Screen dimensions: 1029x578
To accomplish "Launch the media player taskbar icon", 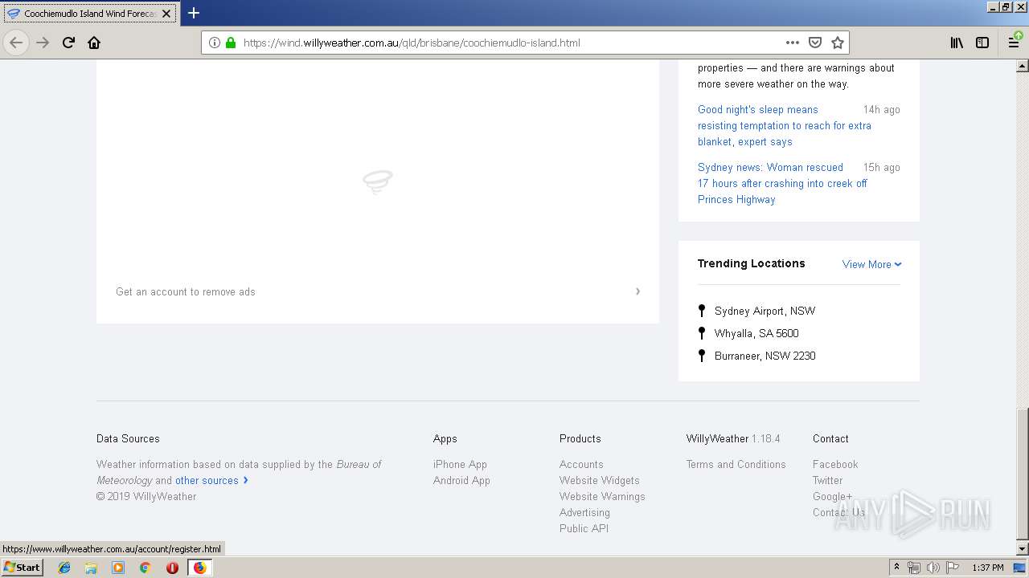I will [x=118, y=568].
